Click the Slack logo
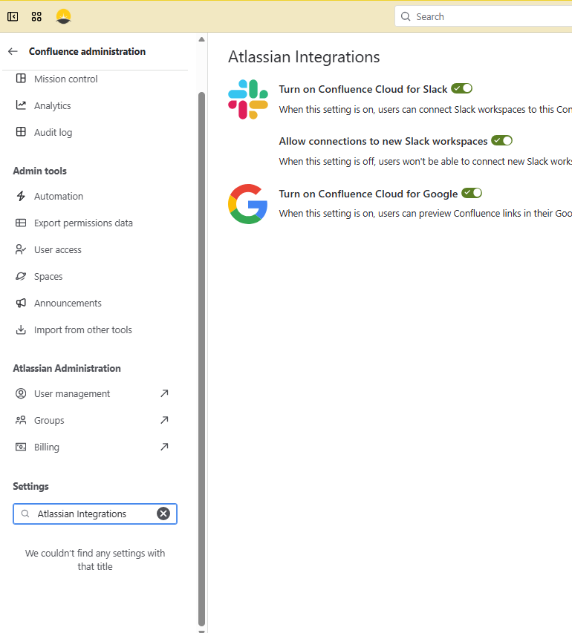This screenshot has height=633, width=572. 248,99
